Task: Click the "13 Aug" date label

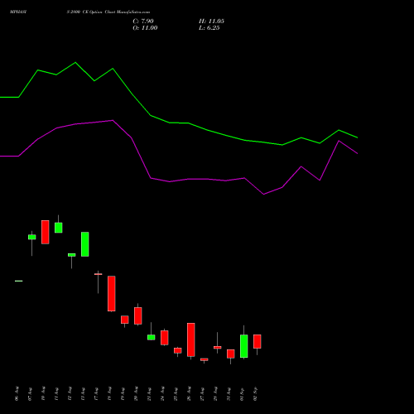Action: tap(83, 394)
